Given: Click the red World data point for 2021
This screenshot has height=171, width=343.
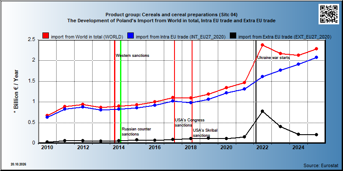Looking at the screenshot, I should tap(244, 83).
